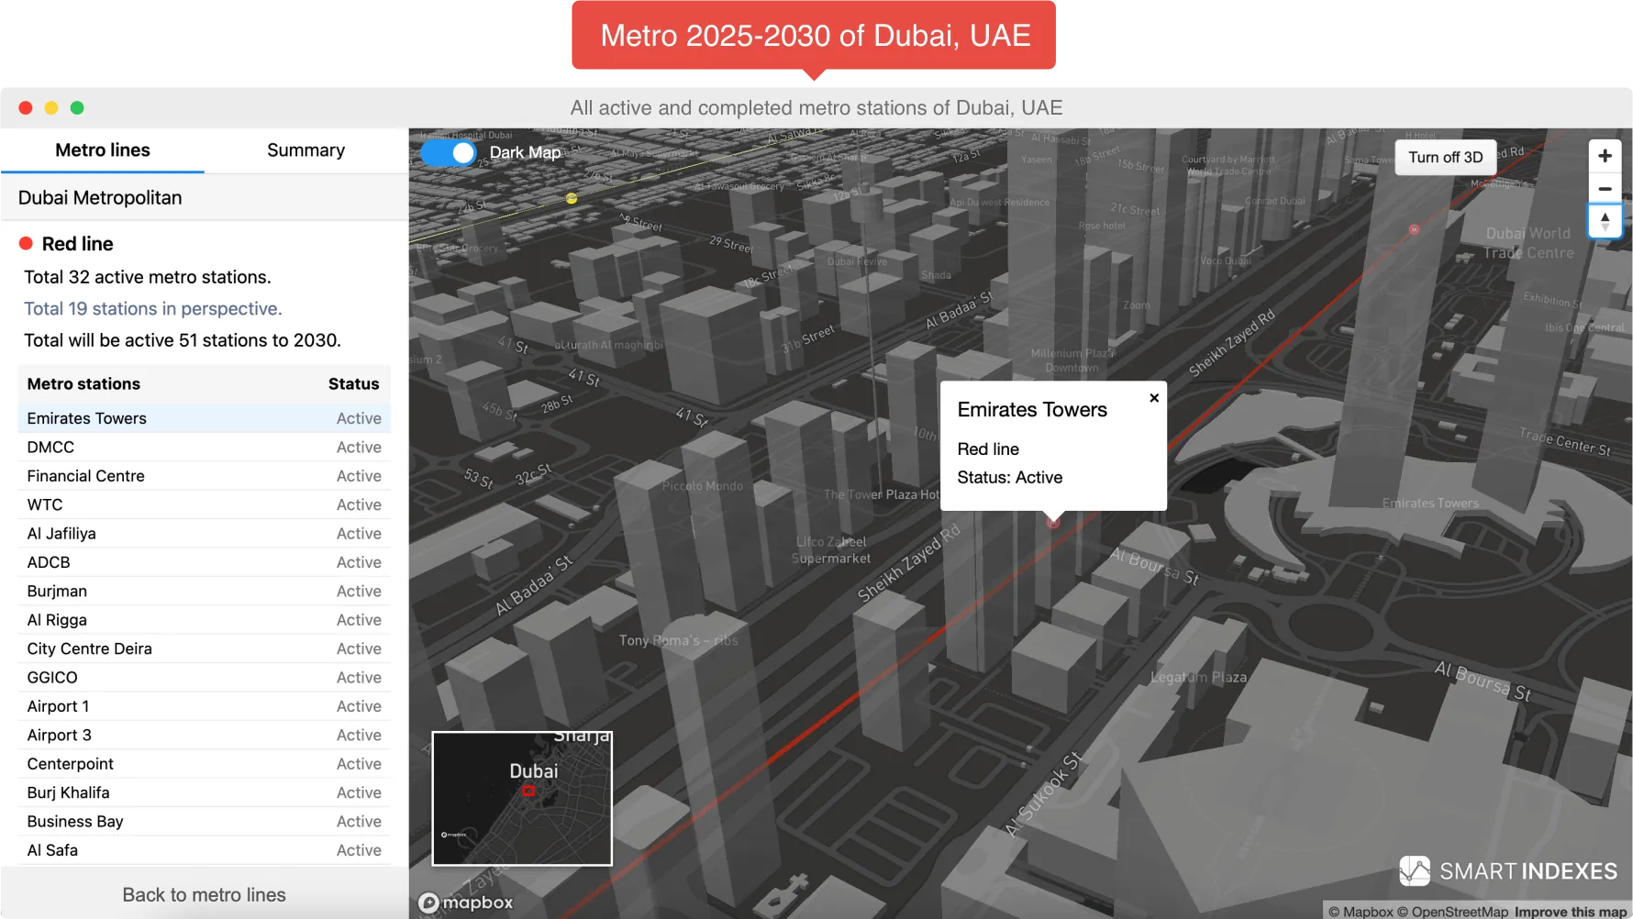Click the yellow station marker on map

point(572,198)
